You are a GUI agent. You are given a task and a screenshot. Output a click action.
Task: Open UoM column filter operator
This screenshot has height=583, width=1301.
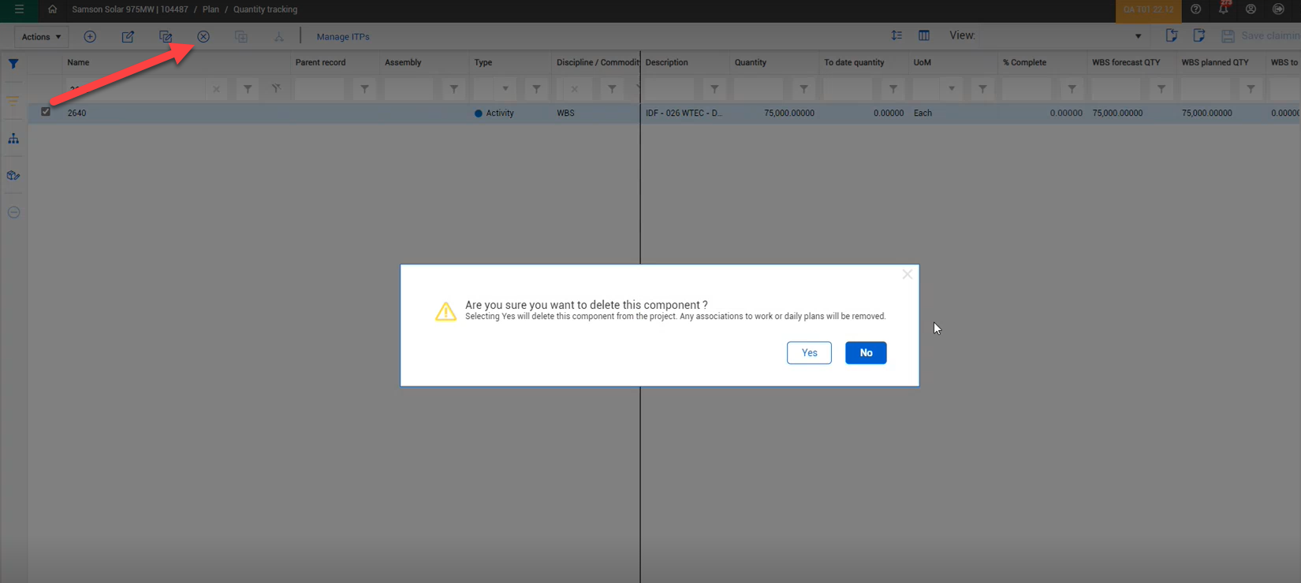pyautogui.click(x=982, y=89)
